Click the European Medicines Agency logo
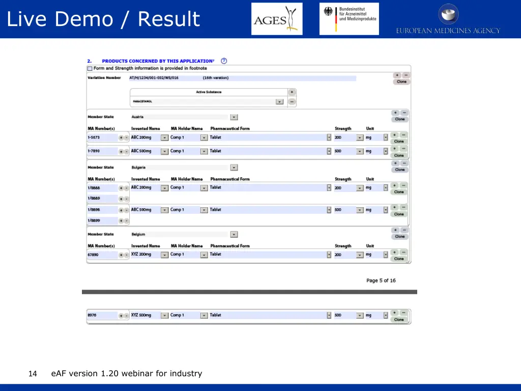 pos(448,19)
